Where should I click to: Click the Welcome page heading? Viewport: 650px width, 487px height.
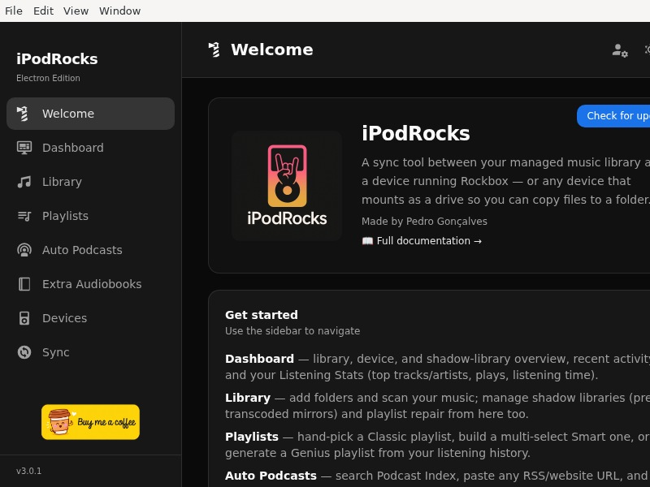point(272,50)
